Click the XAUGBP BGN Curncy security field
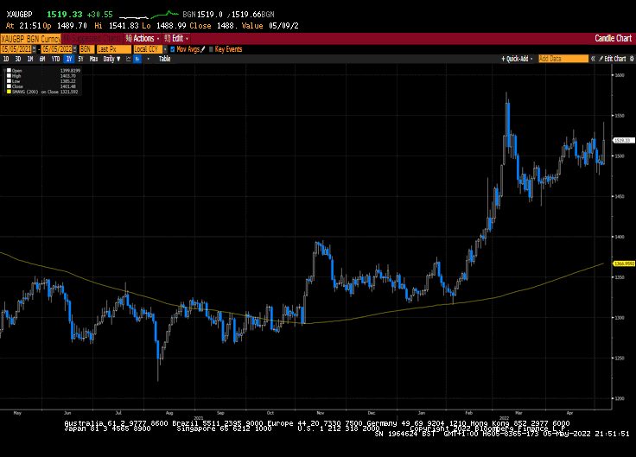 coord(30,39)
